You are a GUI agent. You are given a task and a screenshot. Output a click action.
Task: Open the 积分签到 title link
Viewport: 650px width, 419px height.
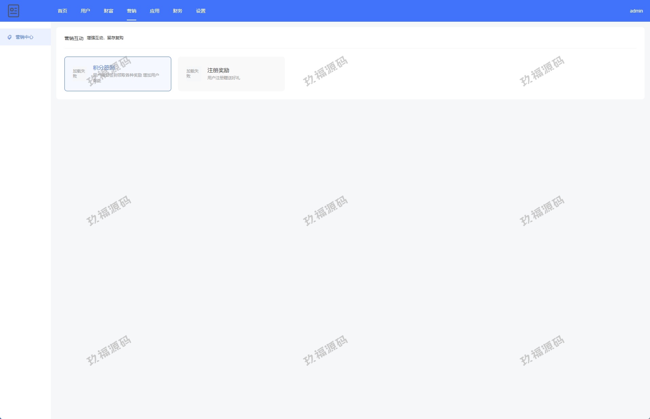104,67
